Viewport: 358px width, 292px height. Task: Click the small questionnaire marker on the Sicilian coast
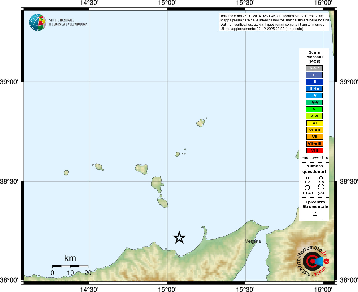[x=179, y=256]
